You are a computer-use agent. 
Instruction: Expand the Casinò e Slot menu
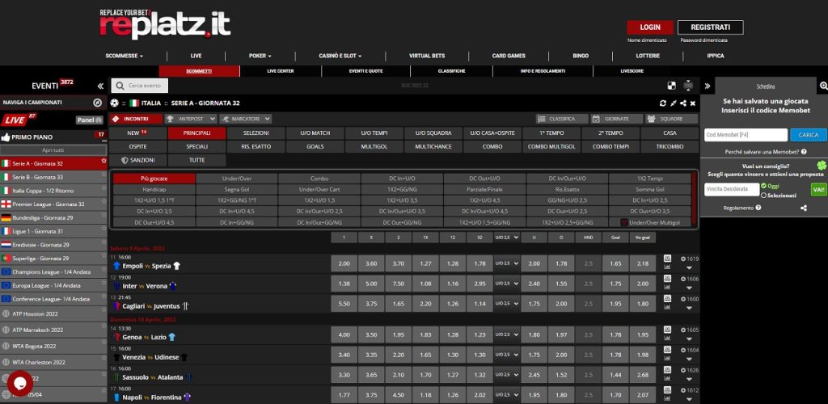(x=340, y=56)
